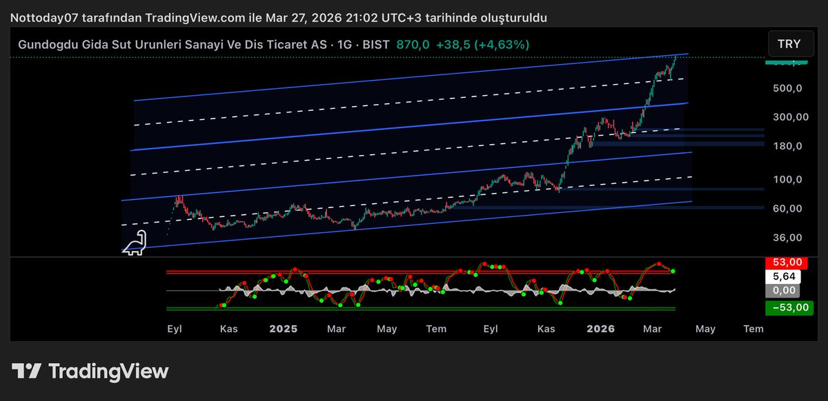
Task: Click the 100,0 price axis label
Action: coord(787,180)
